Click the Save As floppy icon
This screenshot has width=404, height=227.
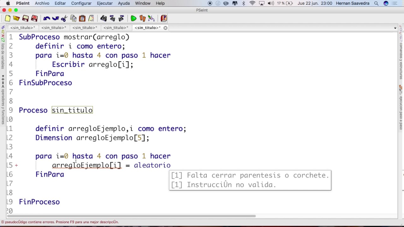point(34,19)
